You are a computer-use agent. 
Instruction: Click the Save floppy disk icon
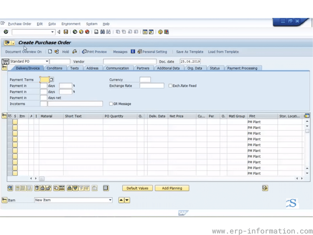66,32
